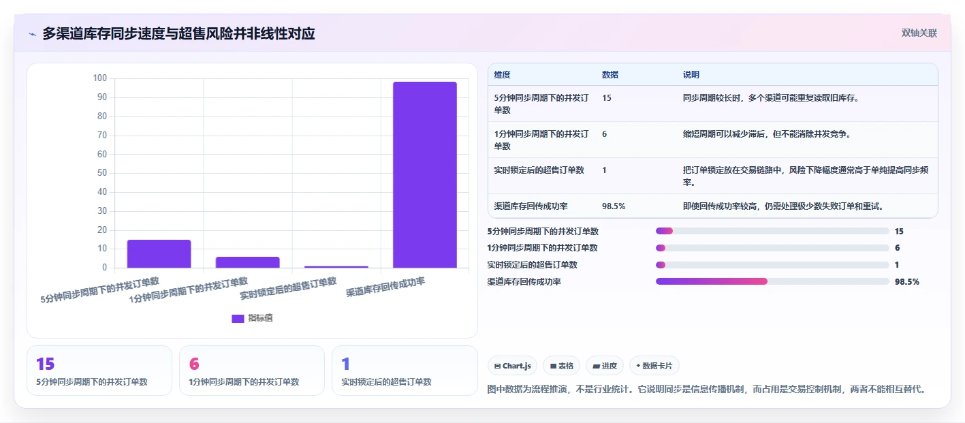Select the 进度 tag chip
This screenshot has height=423, width=965.
[x=605, y=366]
